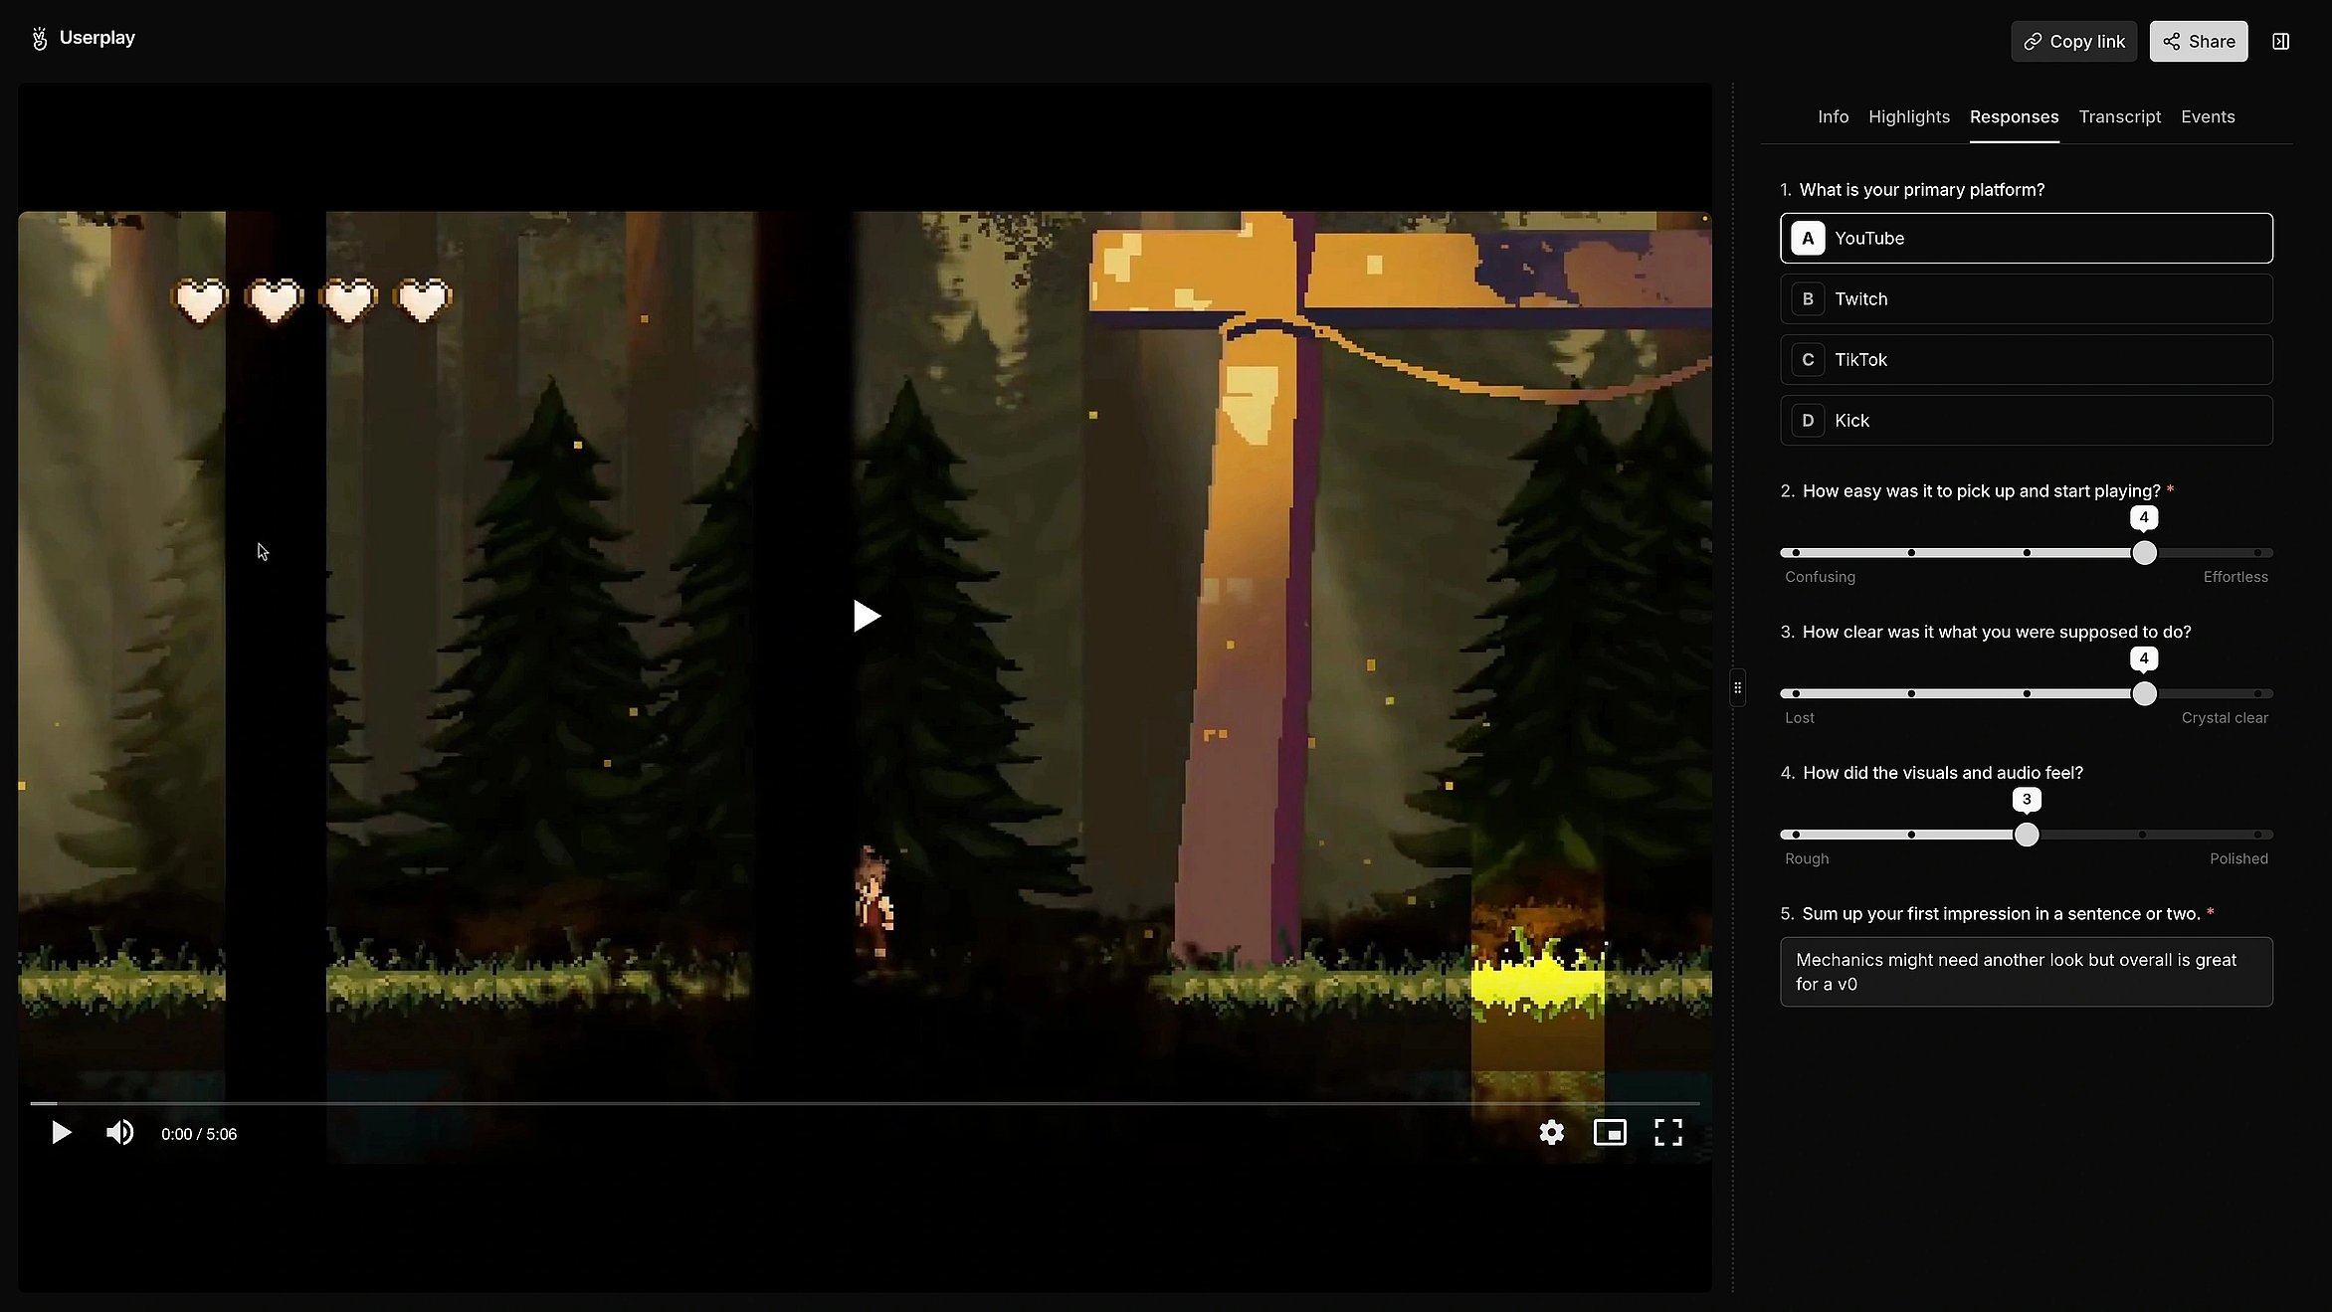Click question 'How did the visuals and audio feel?'
2332x1312 pixels.
click(1942, 773)
